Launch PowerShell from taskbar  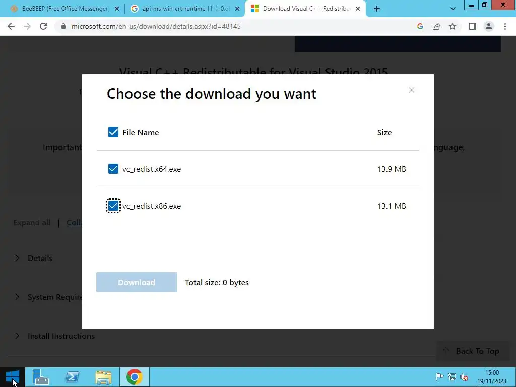coord(72,377)
